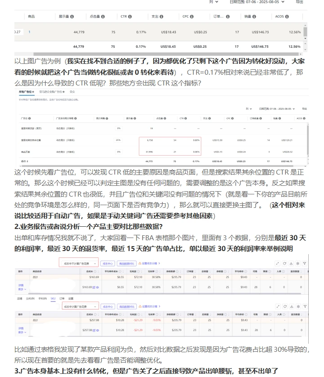The height and width of the screenshot is (377, 324).
Task: Click the filter funnel icon above the $163.69 cost table
Action: click(305, 264)
